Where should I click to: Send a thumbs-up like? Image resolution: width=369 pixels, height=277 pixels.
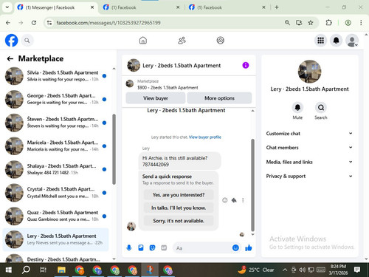coord(249,247)
